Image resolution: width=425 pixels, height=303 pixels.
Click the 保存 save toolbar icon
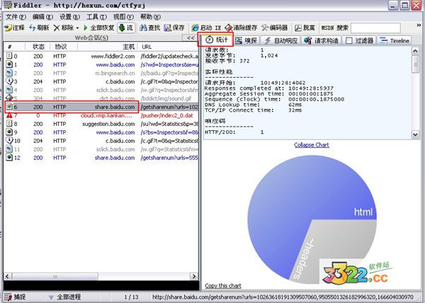[x=168, y=28]
